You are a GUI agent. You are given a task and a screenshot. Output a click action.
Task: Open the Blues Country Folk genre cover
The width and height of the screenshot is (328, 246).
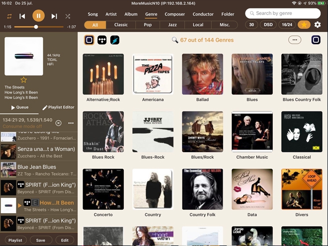click(302, 74)
